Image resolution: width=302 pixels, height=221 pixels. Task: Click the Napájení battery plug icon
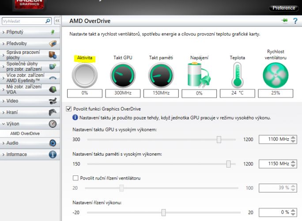click(199, 75)
